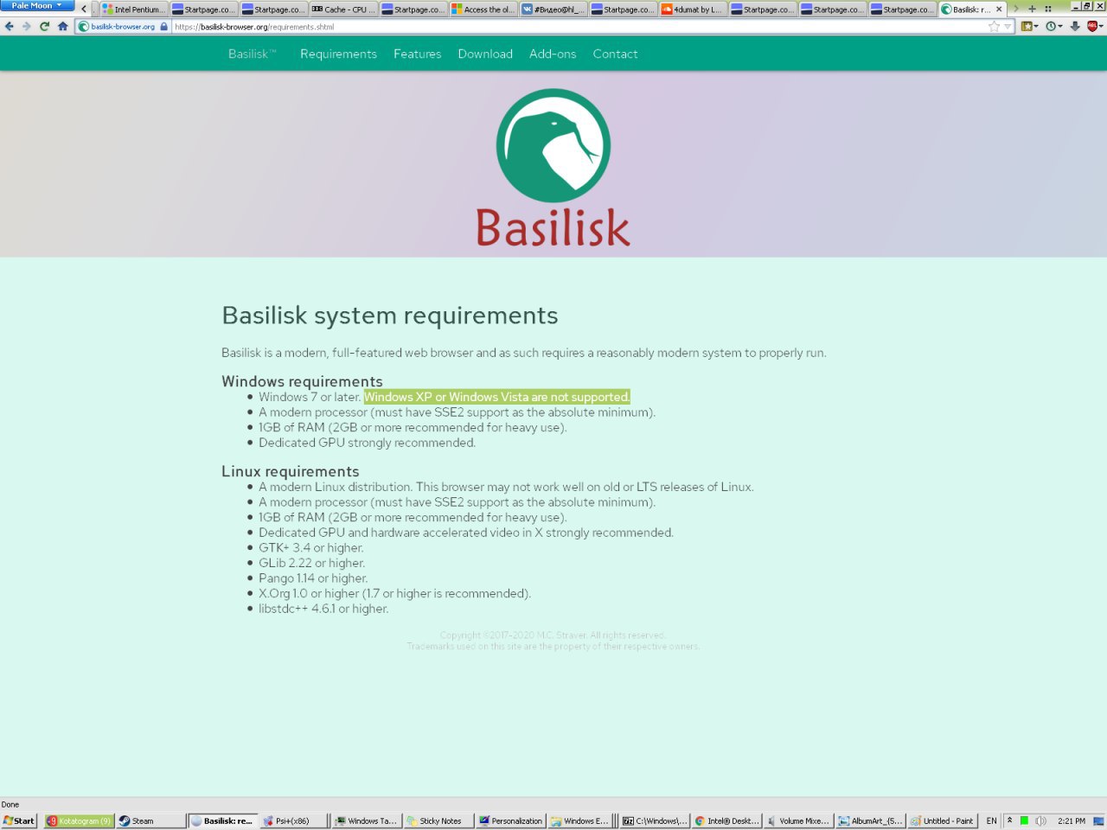Screen dimensions: 1107x830
Task: Click the Forward navigation arrow
Action: 26,26
